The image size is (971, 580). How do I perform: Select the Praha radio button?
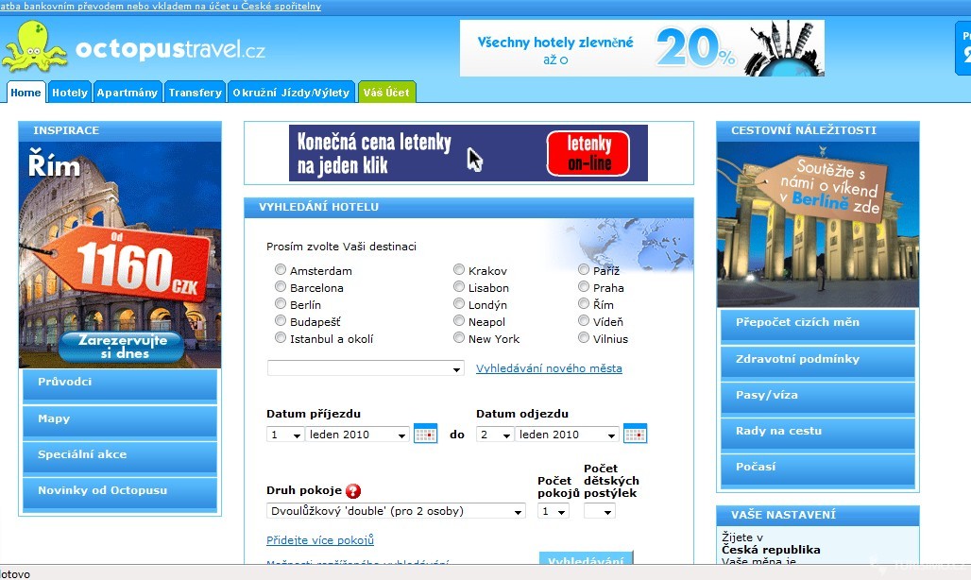tap(584, 286)
